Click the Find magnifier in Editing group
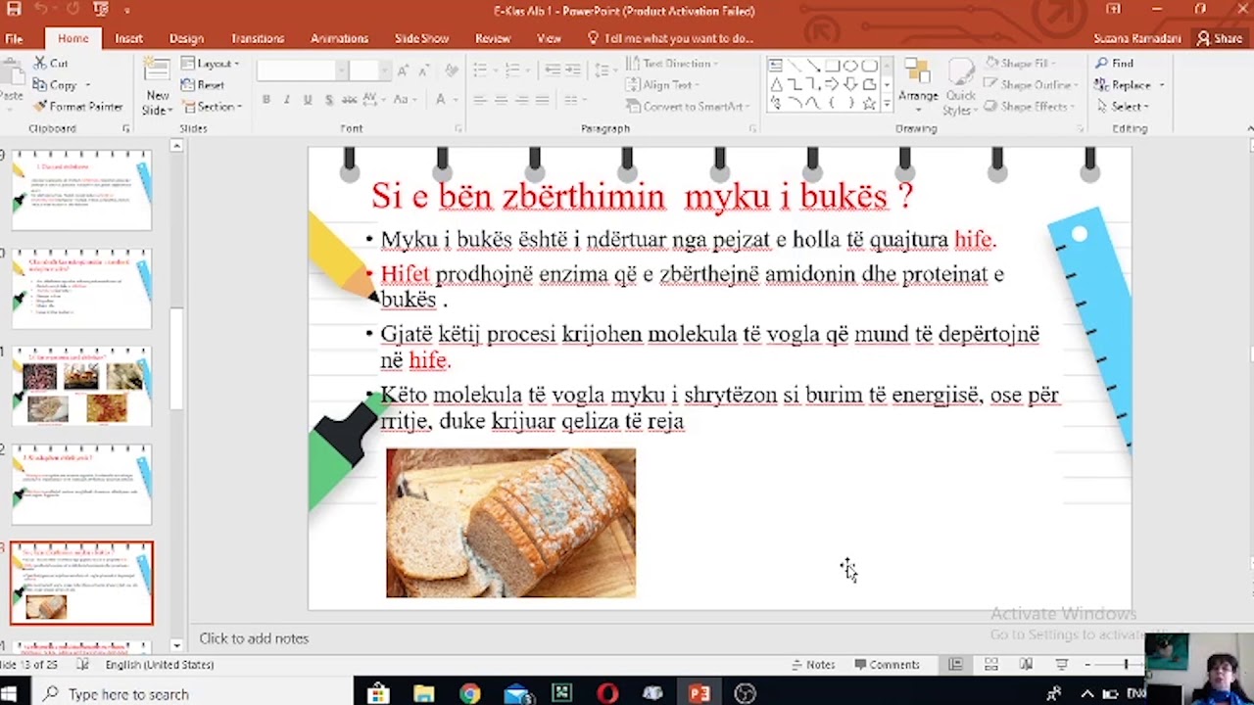 [1102, 63]
